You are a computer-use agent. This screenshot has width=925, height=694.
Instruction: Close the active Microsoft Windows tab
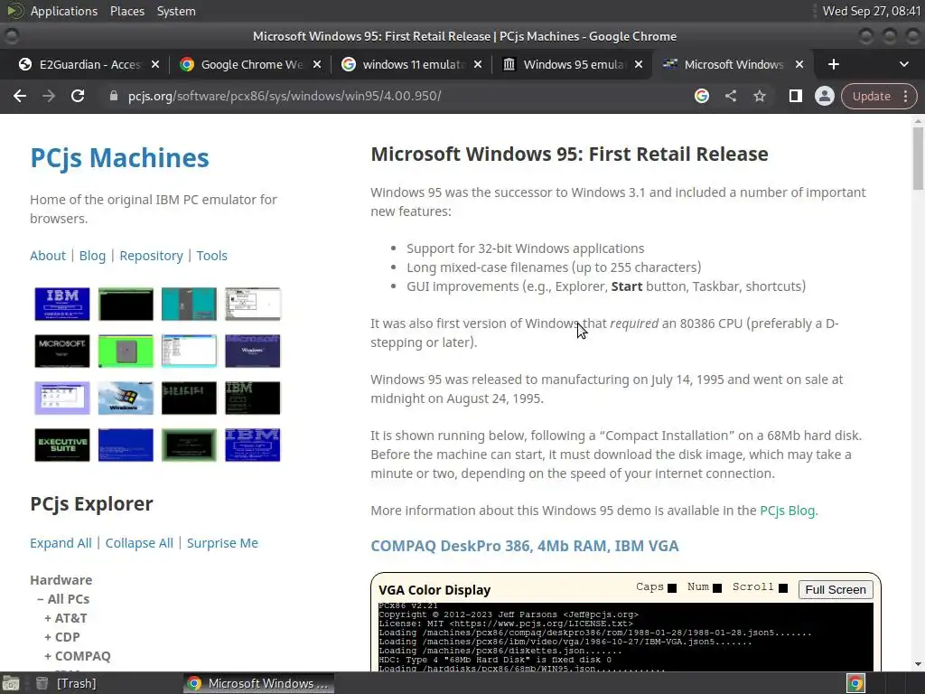(799, 64)
